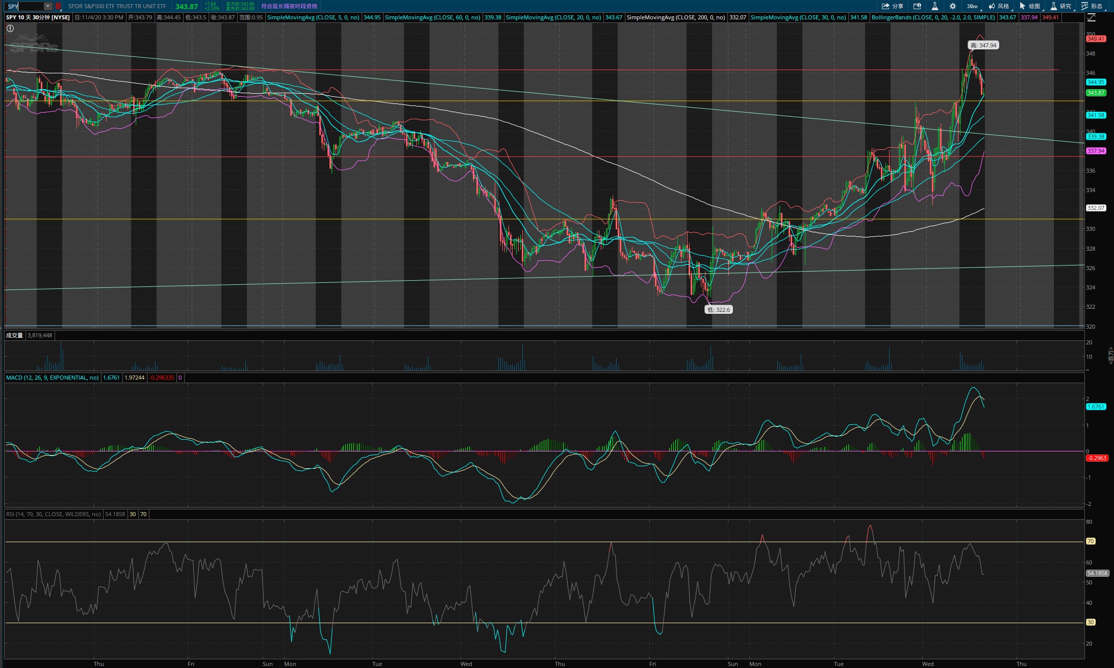Click the 范围:0.95 range readout
The image size is (1114, 668).
[x=251, y=17]
